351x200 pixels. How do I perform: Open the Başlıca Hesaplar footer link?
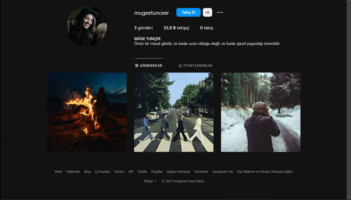pyautogui.click(x=178, y=172)
